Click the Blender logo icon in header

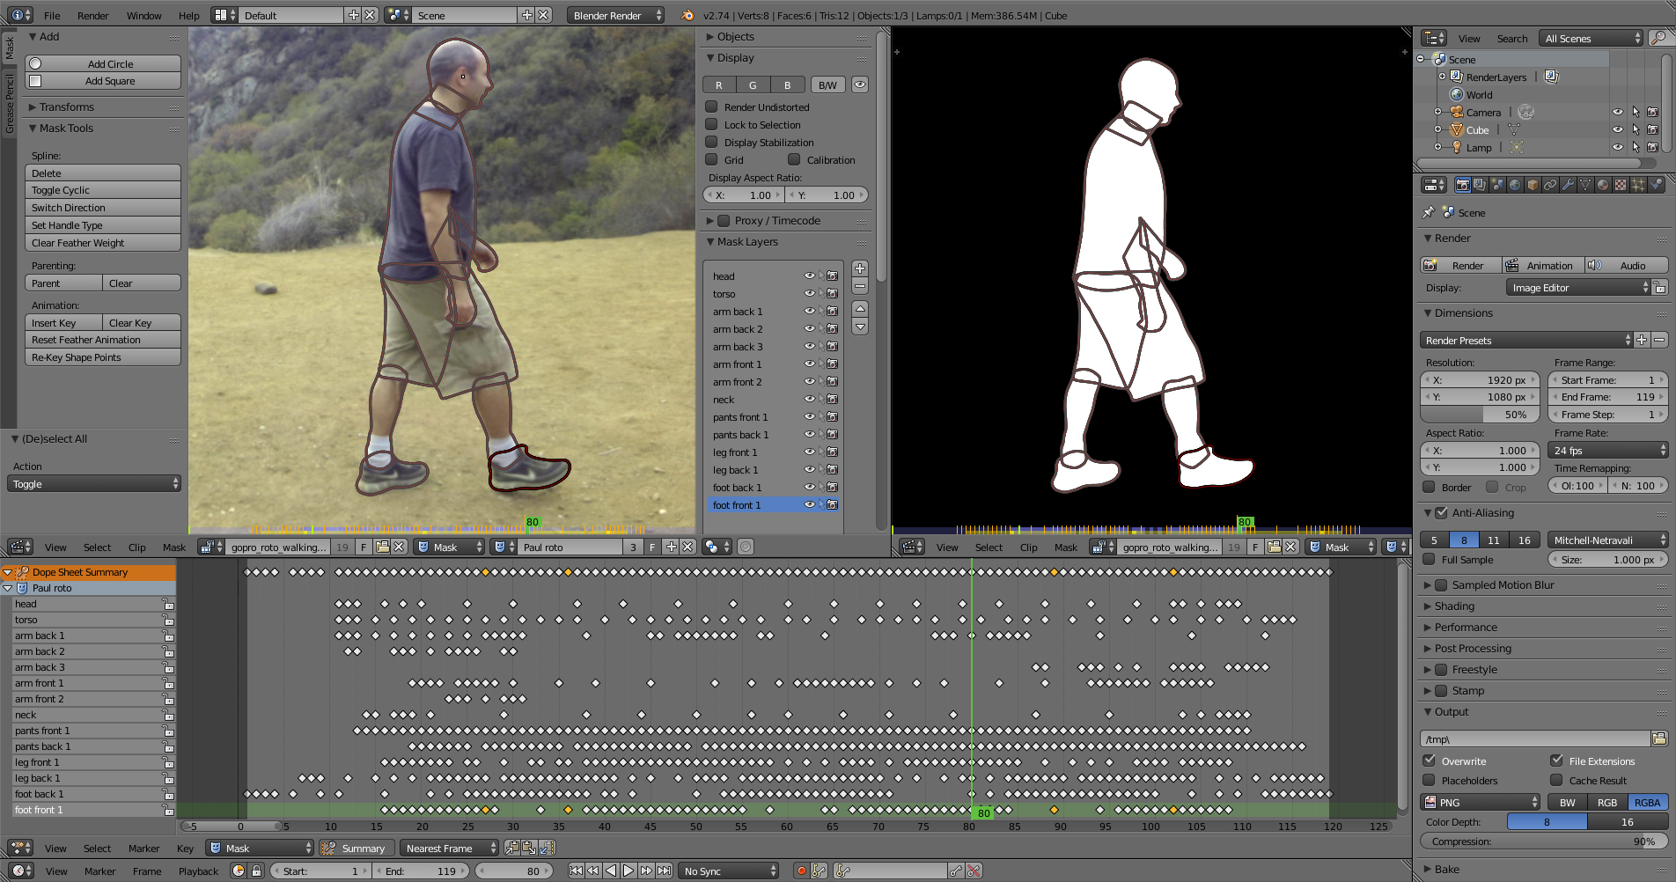pyautogui.click(x=687, y=15)
